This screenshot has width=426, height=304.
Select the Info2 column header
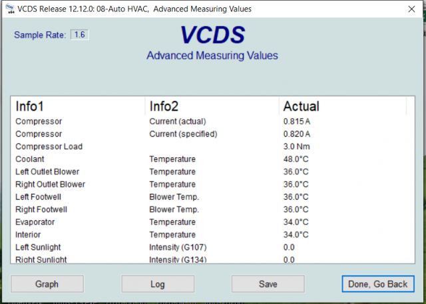164,106
